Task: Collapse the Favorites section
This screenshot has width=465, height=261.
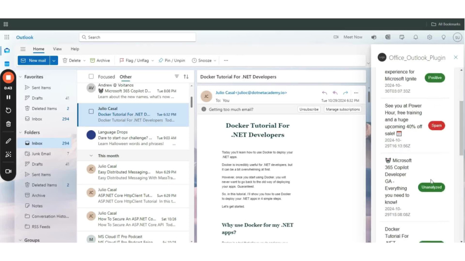Action: coord(20,77)
